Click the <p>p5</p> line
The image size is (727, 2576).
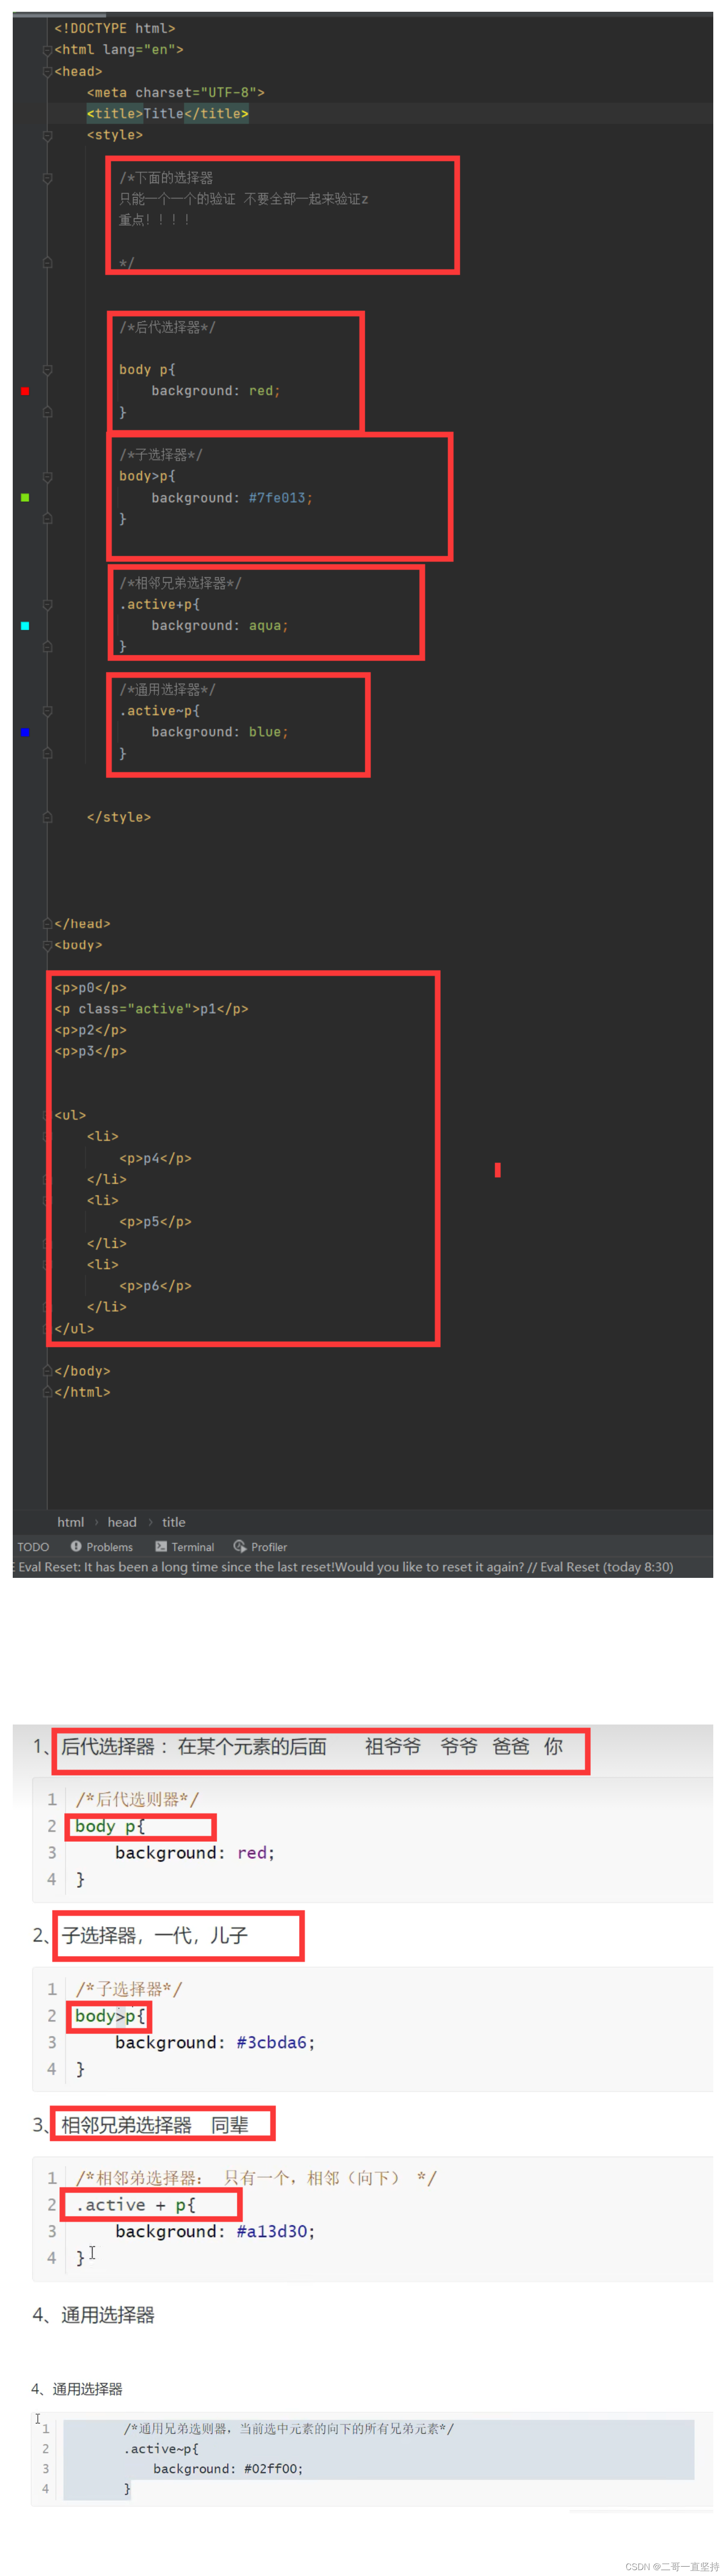155,1222
